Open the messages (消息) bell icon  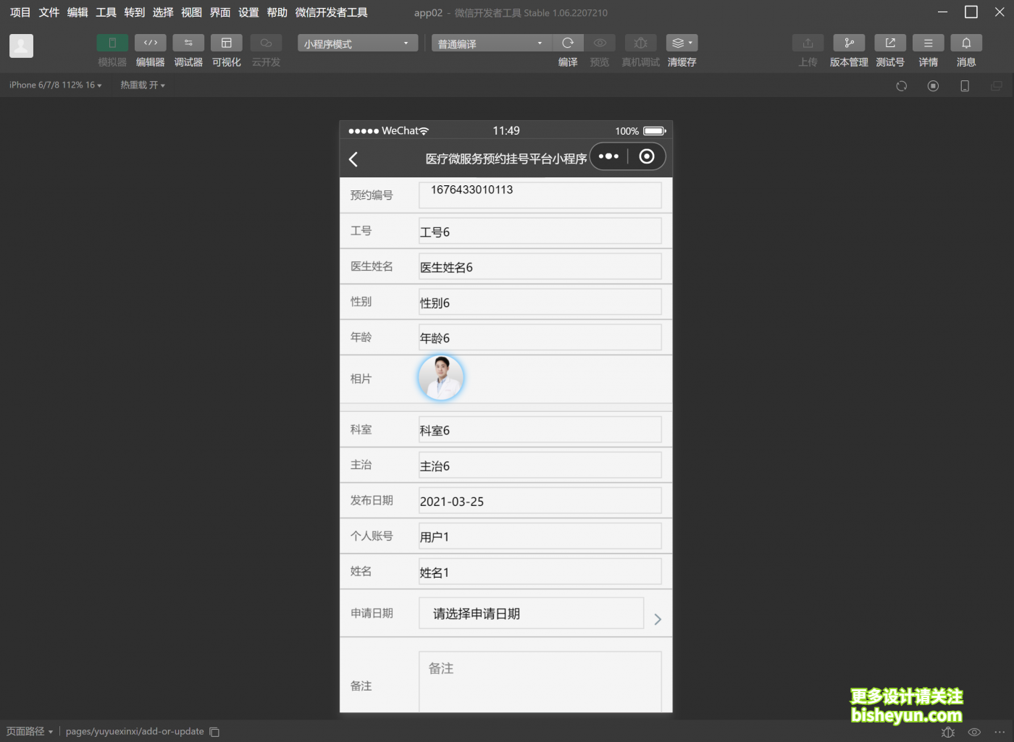click(966, 43)
